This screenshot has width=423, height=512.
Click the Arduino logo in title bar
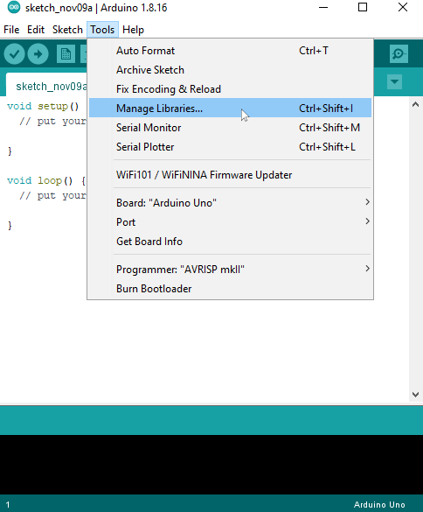point(14,7)
